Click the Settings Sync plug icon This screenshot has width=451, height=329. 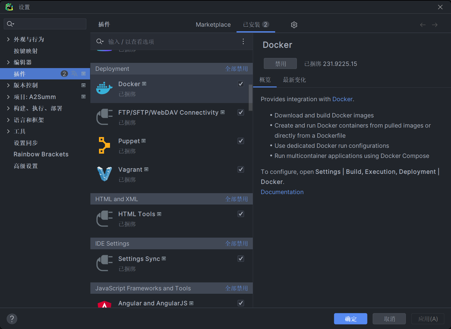(104, 263)
